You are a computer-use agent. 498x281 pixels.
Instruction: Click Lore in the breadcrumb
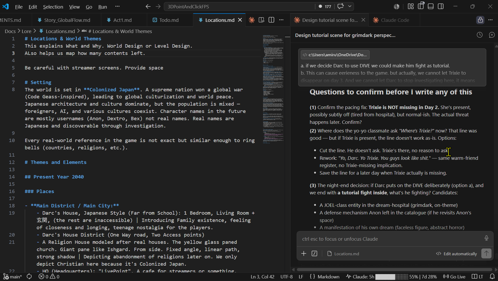point(26,31)
